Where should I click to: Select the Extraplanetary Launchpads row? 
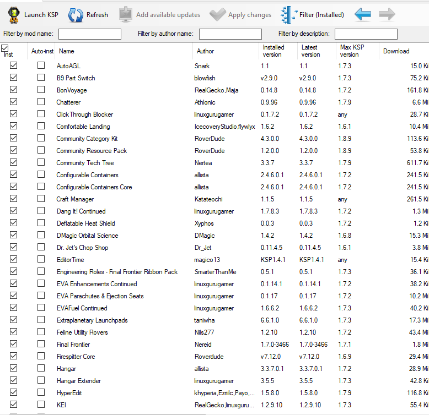click(214, 320)
